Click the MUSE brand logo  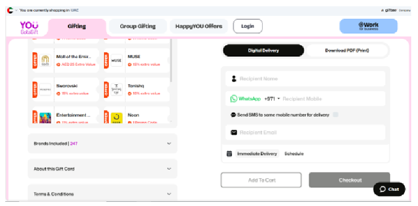117,61
